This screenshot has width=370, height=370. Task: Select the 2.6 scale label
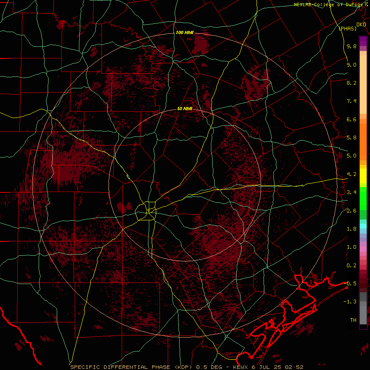[x=351, y=211]
